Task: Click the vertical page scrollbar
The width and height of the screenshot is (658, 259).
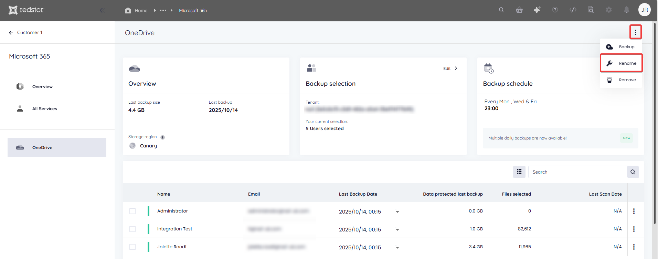Action: pyautogui.click(x=655, y=124)
